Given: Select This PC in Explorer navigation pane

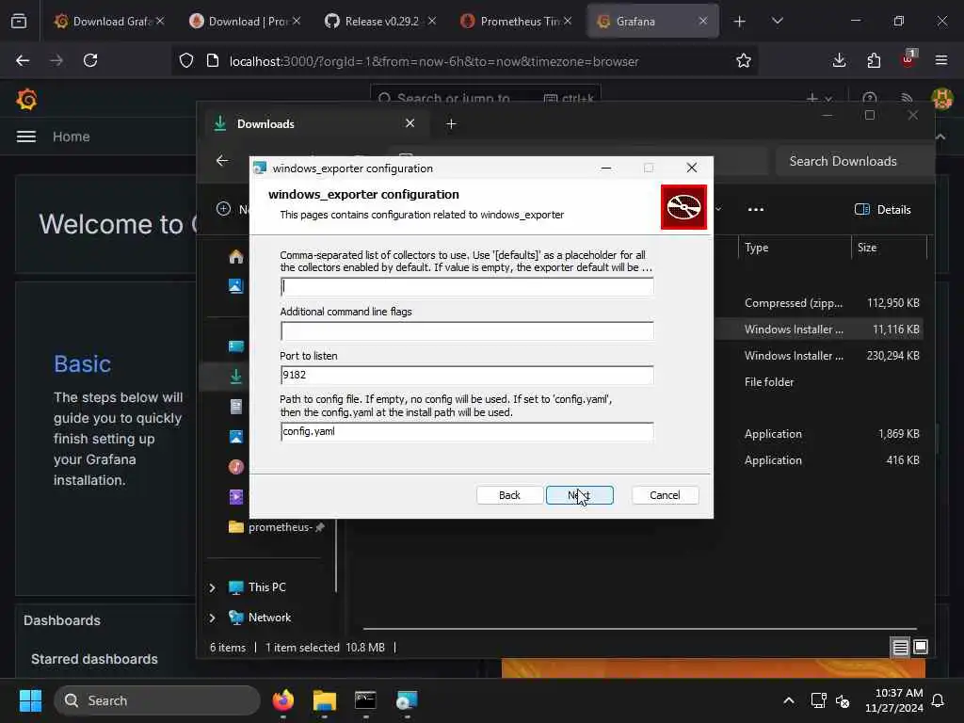Looking at the screenshot, I should point(266,587).
